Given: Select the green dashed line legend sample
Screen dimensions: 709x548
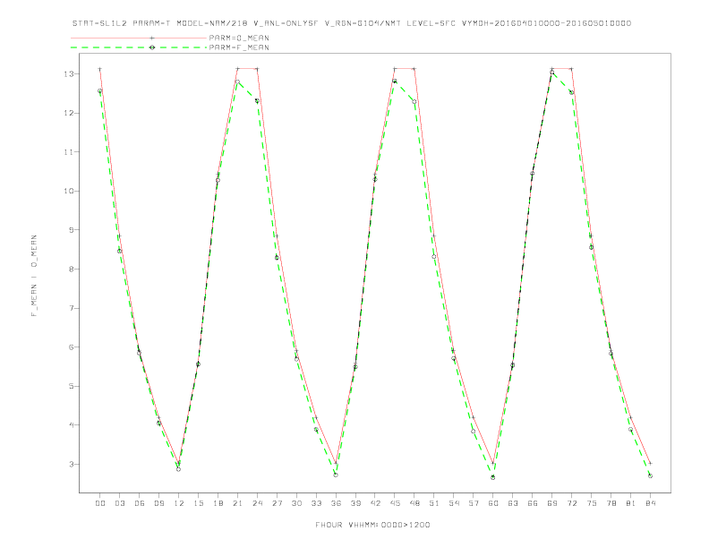Looking at the screenshot, I should pos(139,47).
